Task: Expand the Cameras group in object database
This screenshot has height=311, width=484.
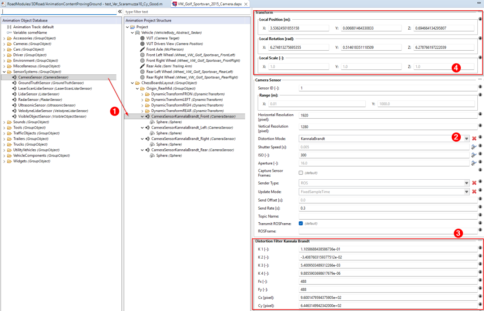Action: (4, 44)
